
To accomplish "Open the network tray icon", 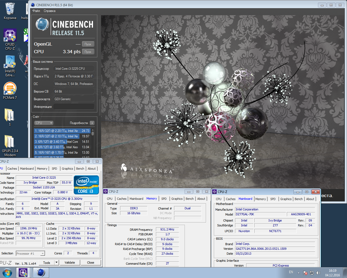I will pos(312,273).
